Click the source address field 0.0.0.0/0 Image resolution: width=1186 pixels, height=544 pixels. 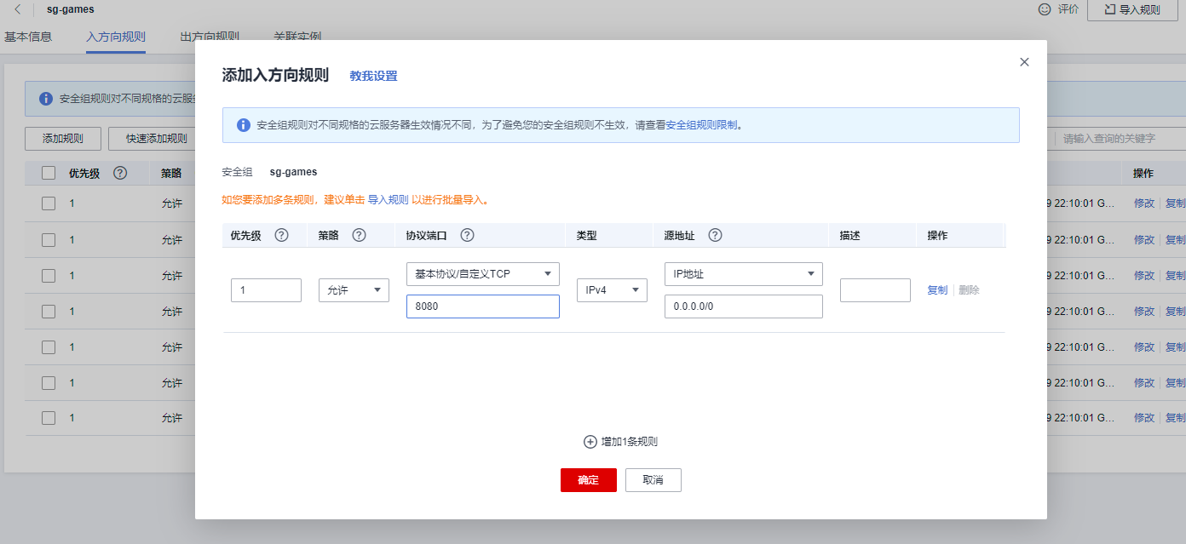click(744, 306)
